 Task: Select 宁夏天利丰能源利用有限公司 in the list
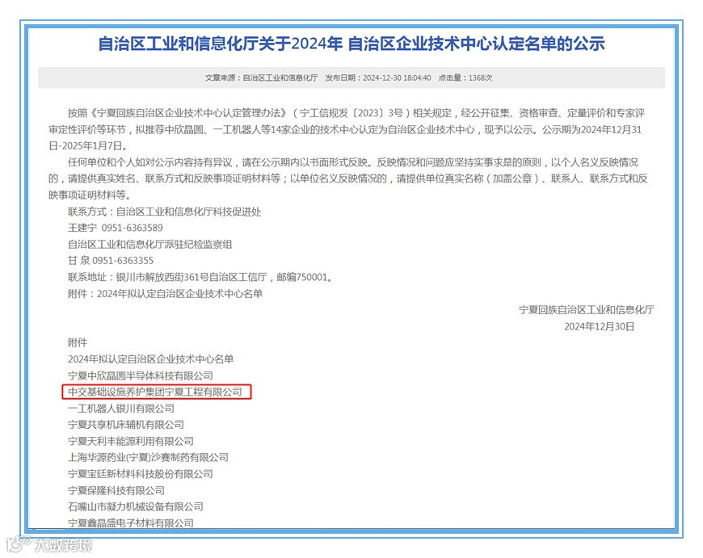click(130, 441)
